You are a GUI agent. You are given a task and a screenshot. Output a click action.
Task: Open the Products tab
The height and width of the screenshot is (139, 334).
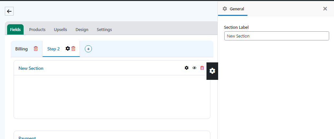pos(37,30)
